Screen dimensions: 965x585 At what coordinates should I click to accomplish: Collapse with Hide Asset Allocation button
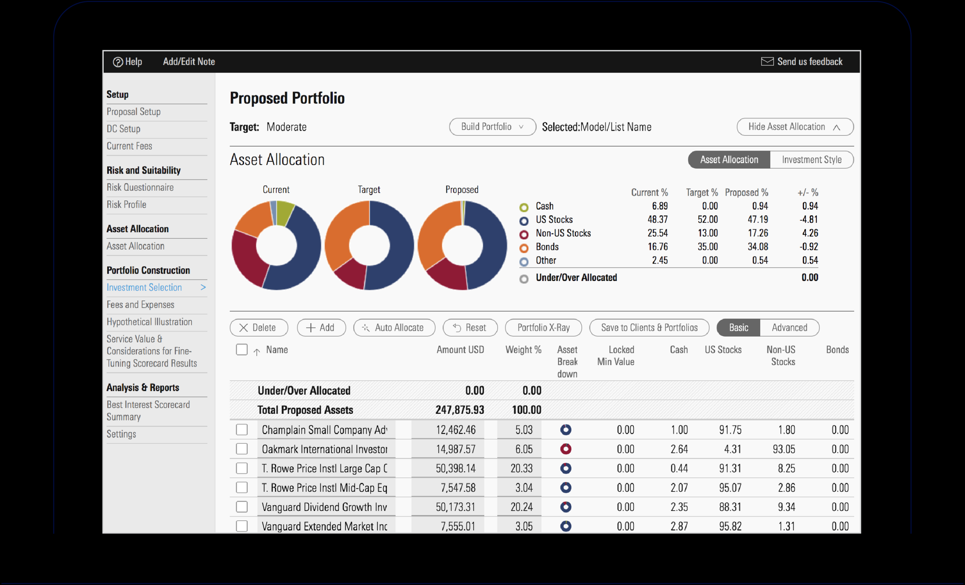click(795, 127)
